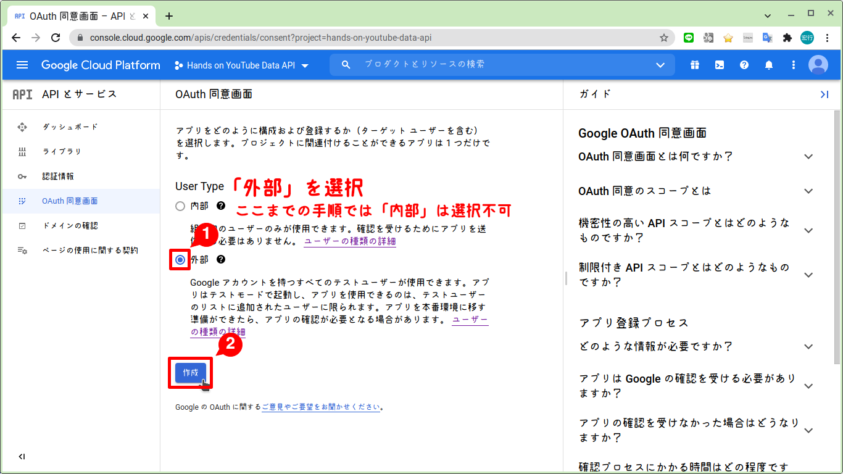Click the 作成 button
The width and height of the screenshot is (843, 474).
point(190,373)
